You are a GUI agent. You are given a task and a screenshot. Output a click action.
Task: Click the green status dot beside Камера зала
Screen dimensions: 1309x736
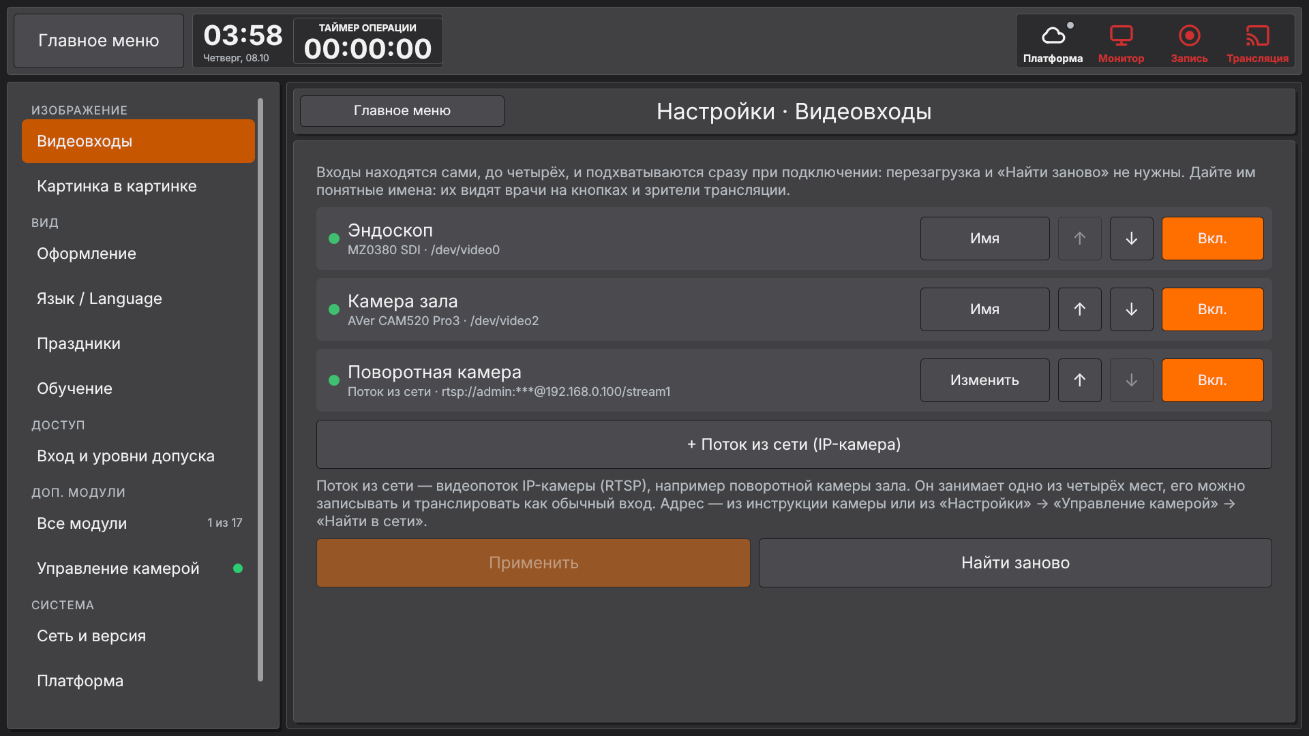click(x=334, y=309)
